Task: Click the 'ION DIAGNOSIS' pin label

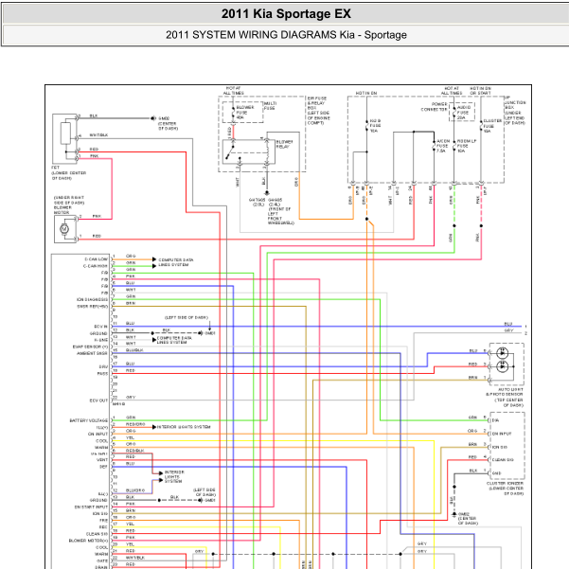Action: point(92,300)
